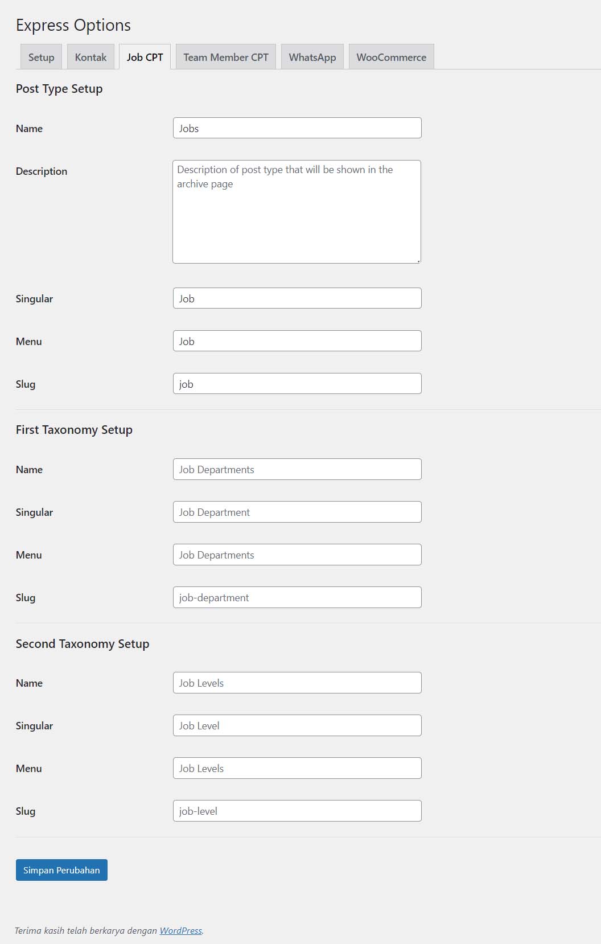The image size is (601, 944).
Task: Go to Team Member CPT tab
Action: pos(226,58)
